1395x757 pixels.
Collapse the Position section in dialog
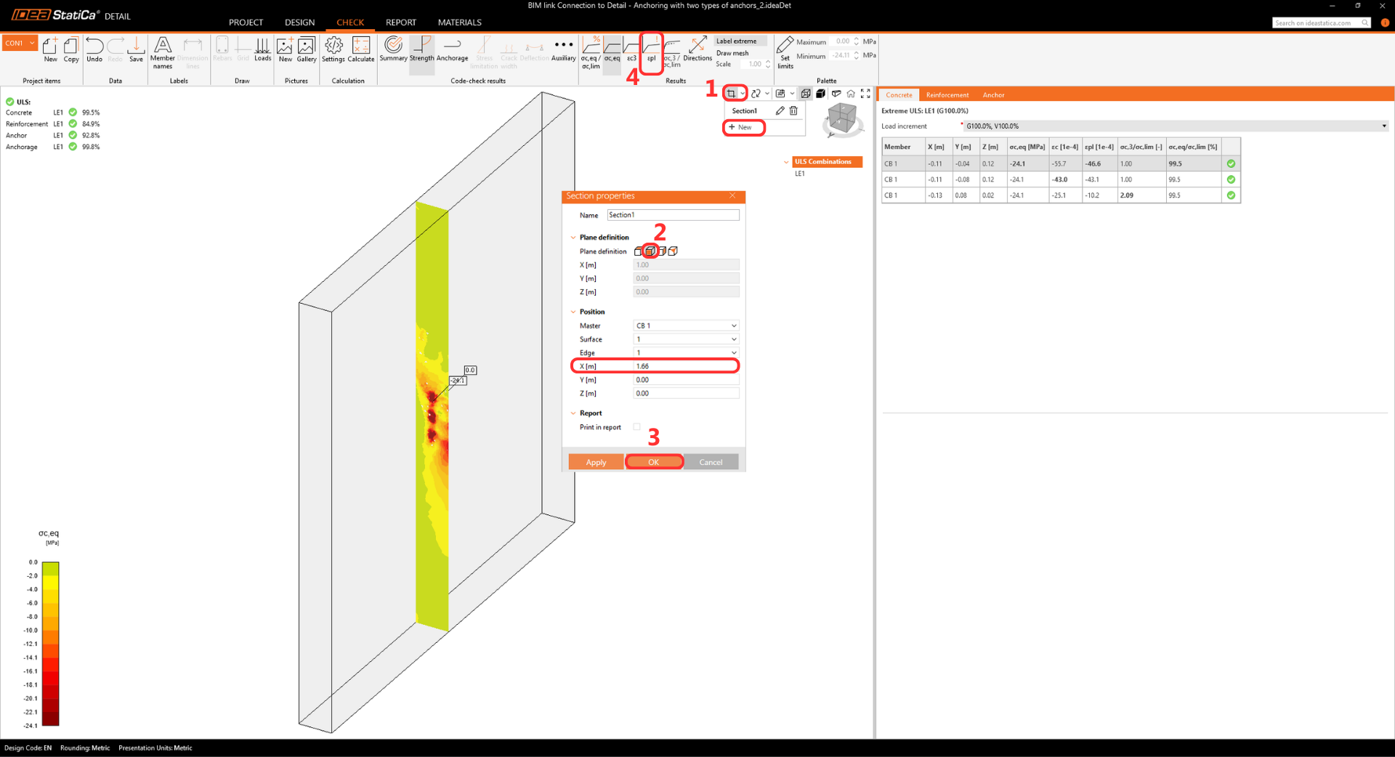pyautogui.click(x=573, y=312)
